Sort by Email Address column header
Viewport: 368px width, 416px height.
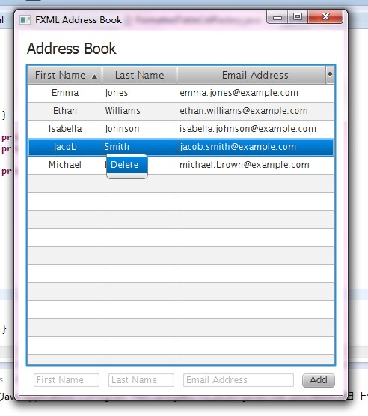coord(251,76)
